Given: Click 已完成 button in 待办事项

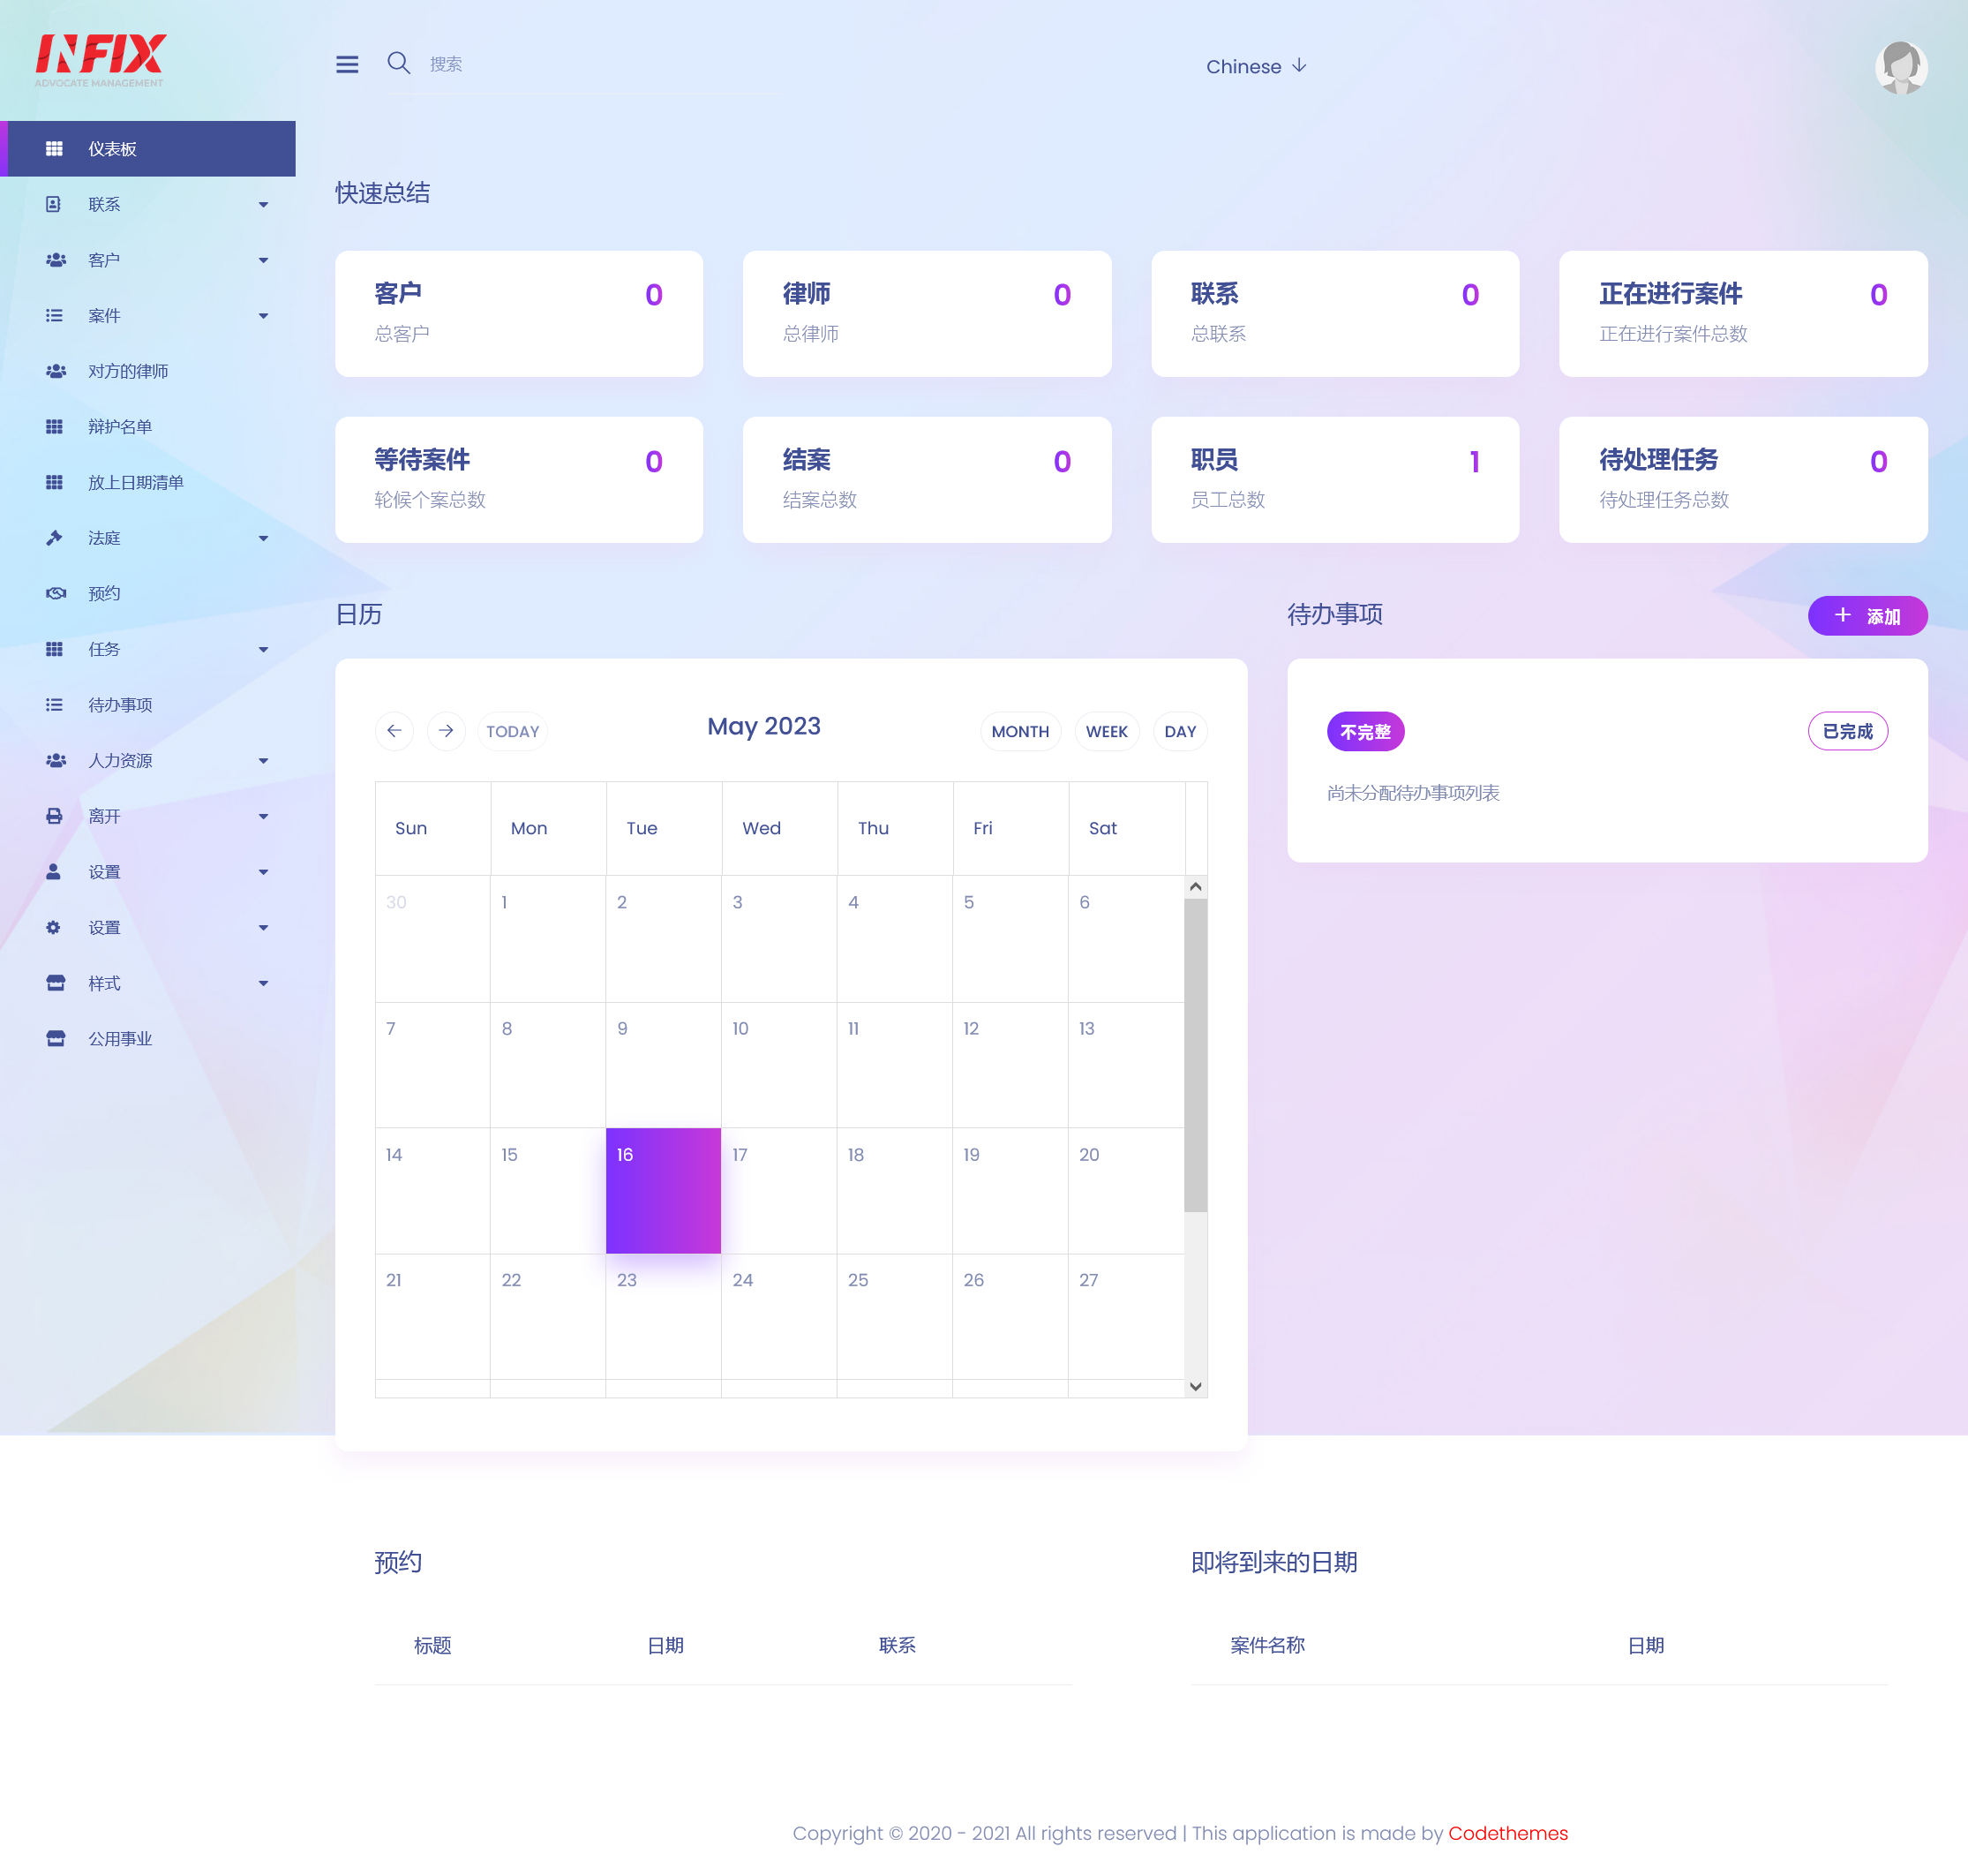Looking at the screenshot, I should 1849,731.
